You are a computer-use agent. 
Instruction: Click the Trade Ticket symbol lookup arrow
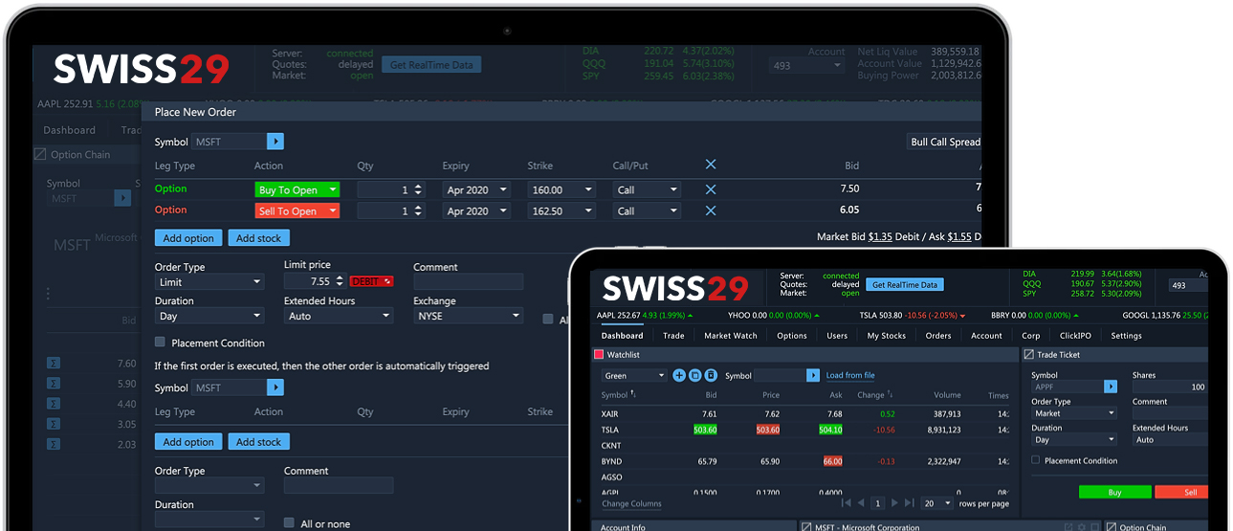[1111, 387]
